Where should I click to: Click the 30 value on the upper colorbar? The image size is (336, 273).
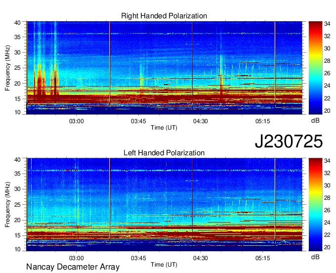pyautogui.click(x=327, y=48)
